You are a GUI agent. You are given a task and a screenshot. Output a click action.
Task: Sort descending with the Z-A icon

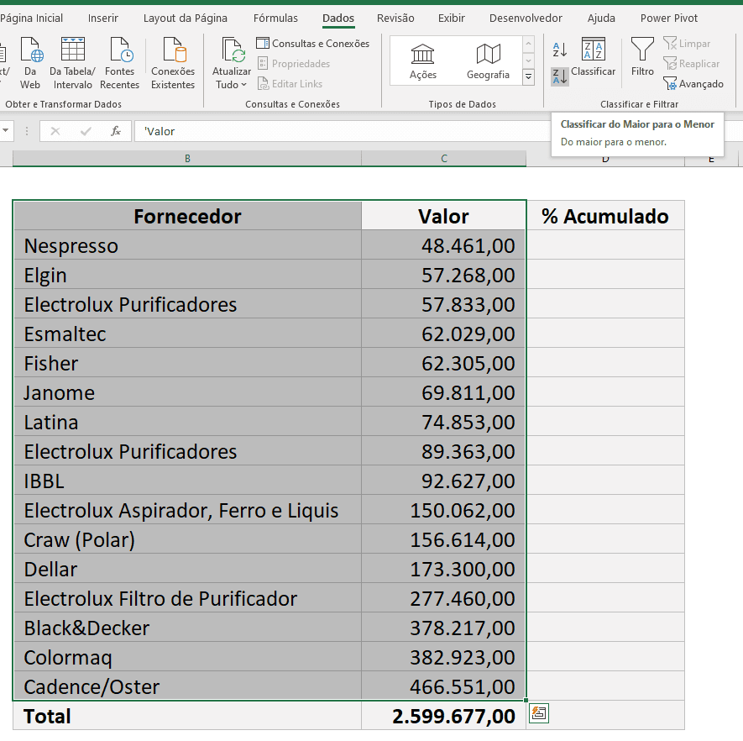[x=560, y=76]
